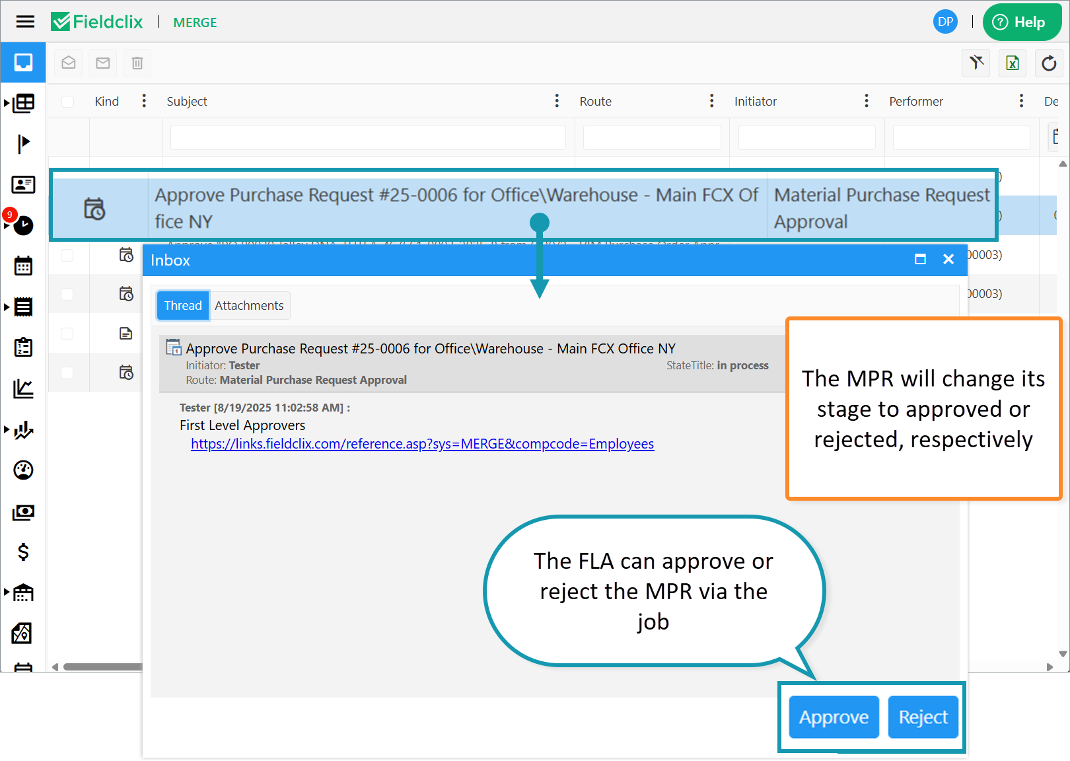This screenshot has width=1070, height=761.
Task: Select the highlighted Approve Purchase Request row
Action: [x=524, y=208]
